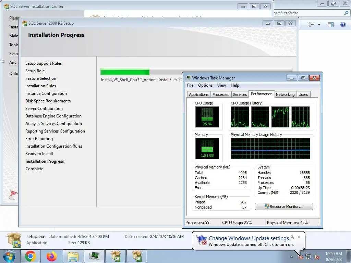
Task: Select Instance Configuration step
Action: [46, 93]
